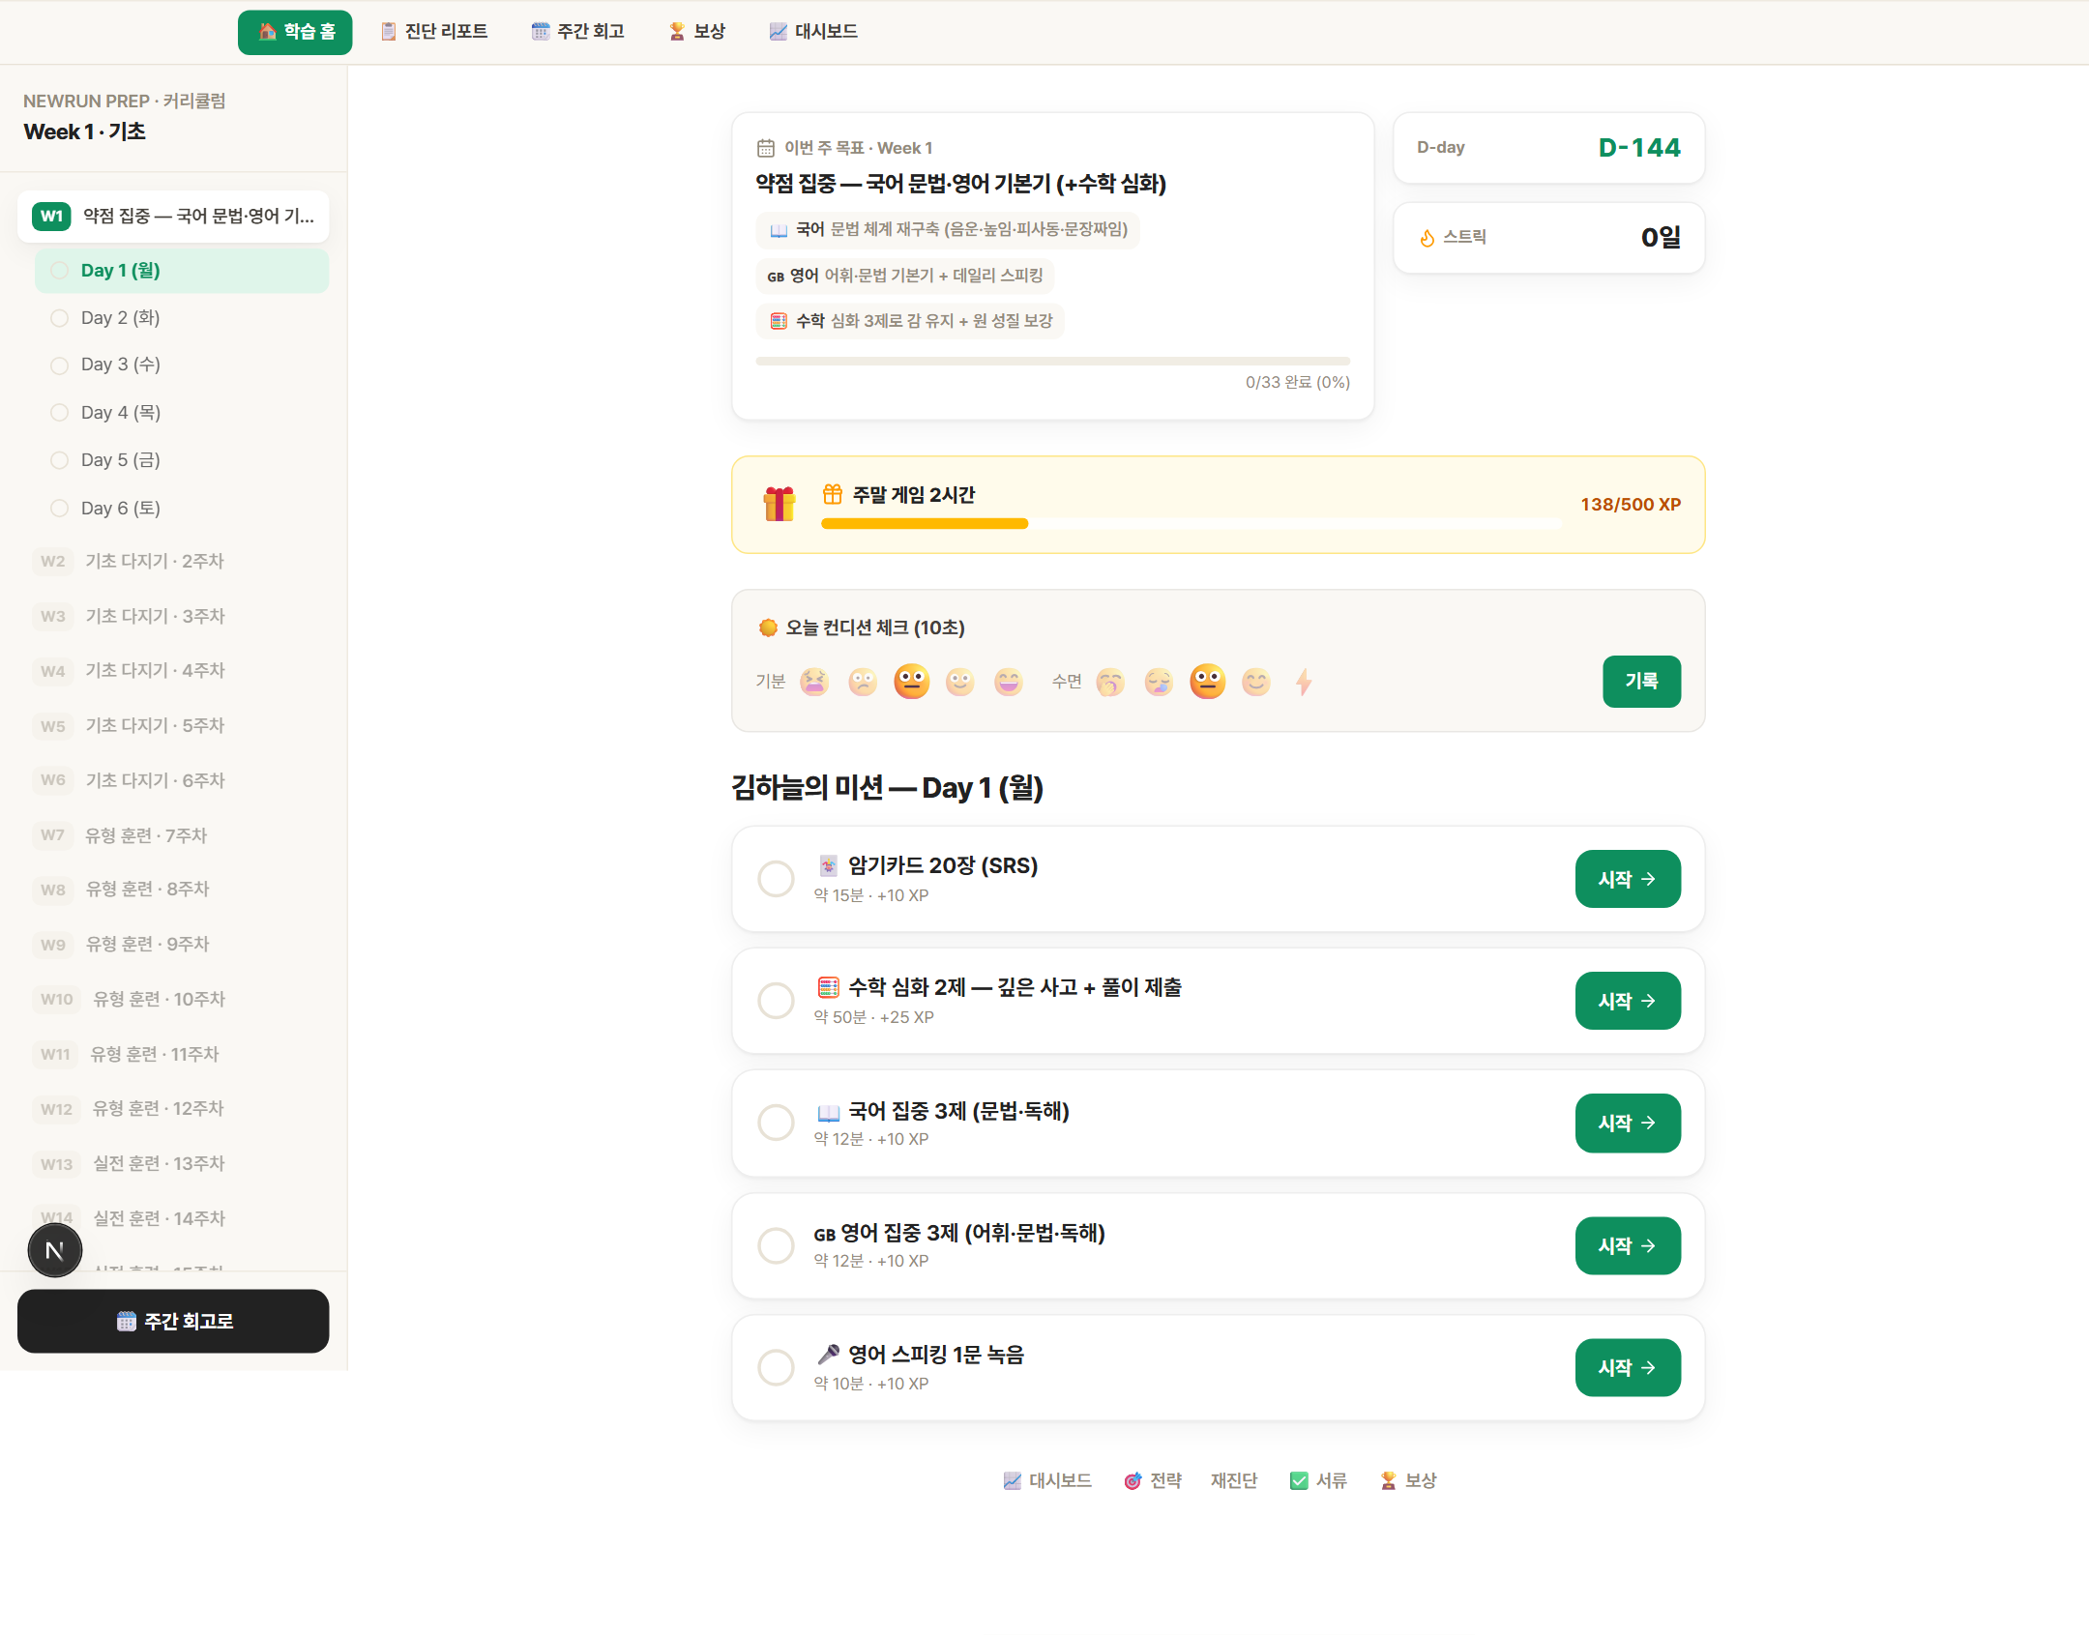The height and width of the screenshot is (1635, 2089).
Task: Click the abacus icon on math mission
Action: point(828,987)
